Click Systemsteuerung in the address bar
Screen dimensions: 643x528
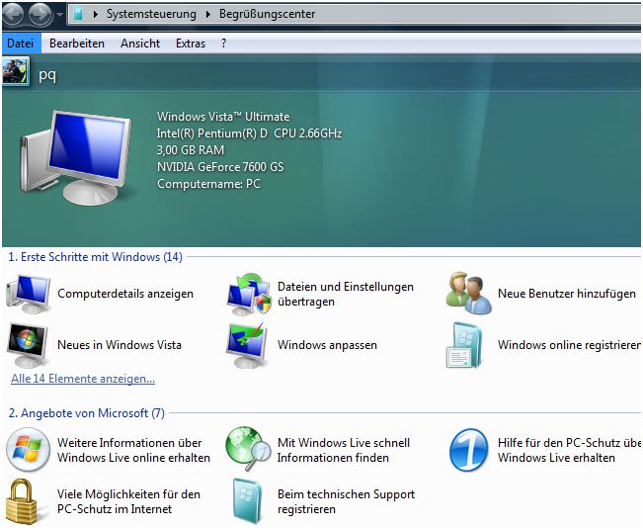click(x=151, y=14)
